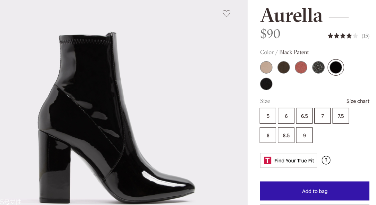Pick the black glitter color swatch
376x205 pixels.
pos(318,68)
